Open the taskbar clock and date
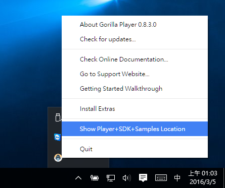The image size is (225, 188). (203, 177)
